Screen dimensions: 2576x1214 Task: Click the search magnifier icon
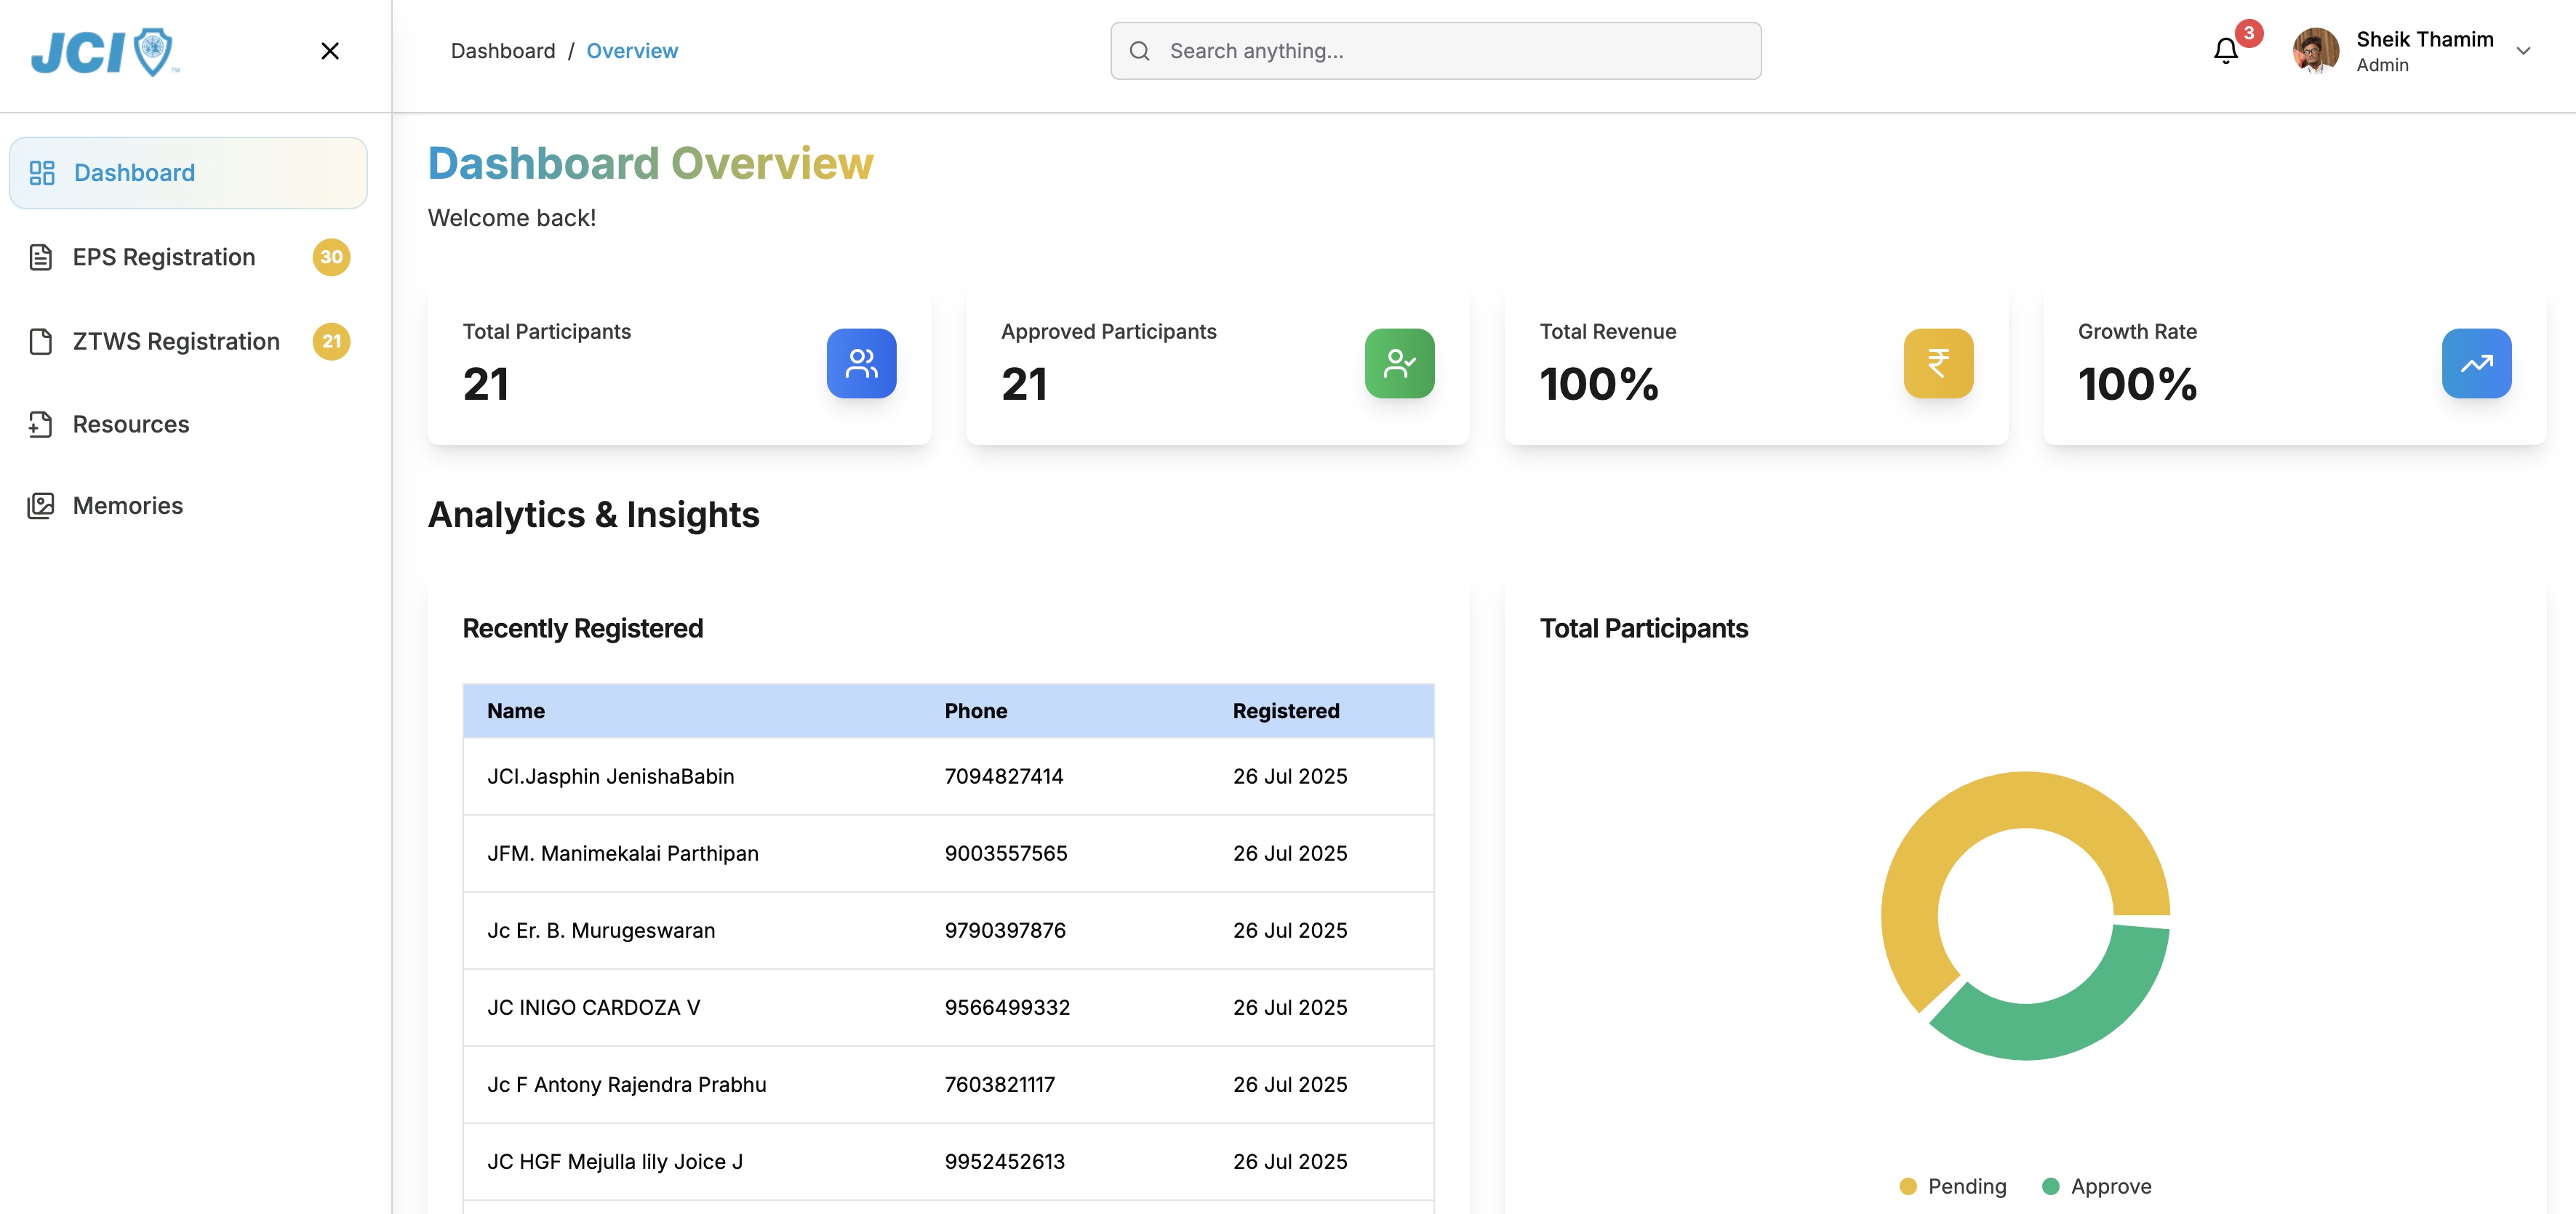click(1139, 51)
